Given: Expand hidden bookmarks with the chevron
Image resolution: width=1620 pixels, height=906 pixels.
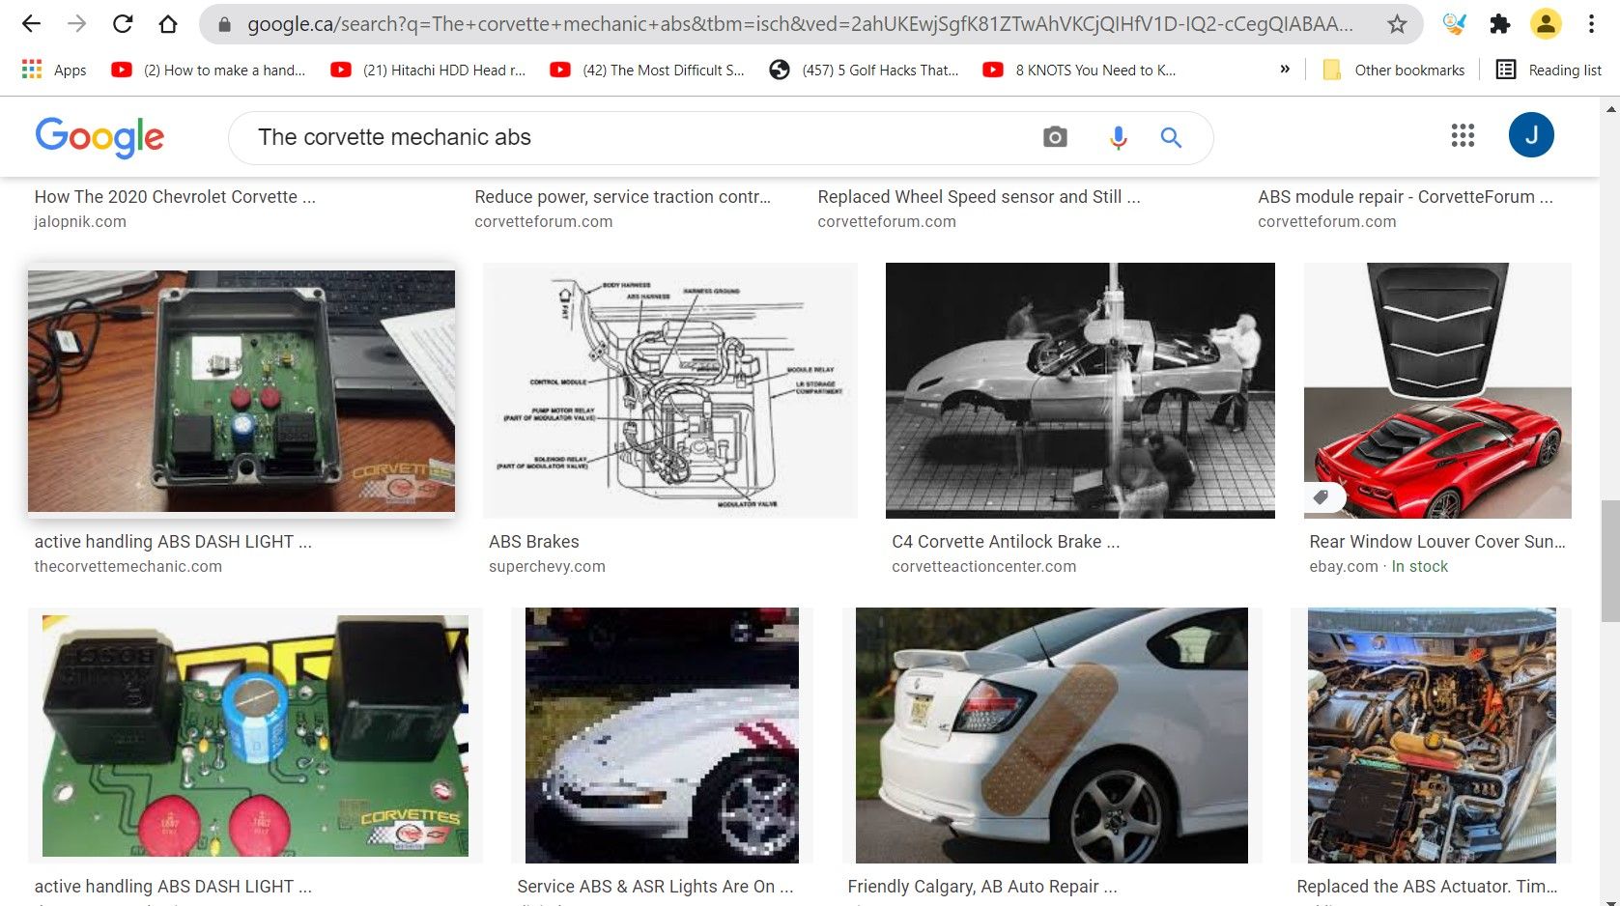Looking at the screenshot, I should coord(1285,70).
